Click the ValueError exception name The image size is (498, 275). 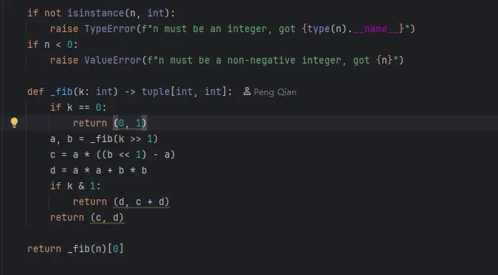coord(113,60)
